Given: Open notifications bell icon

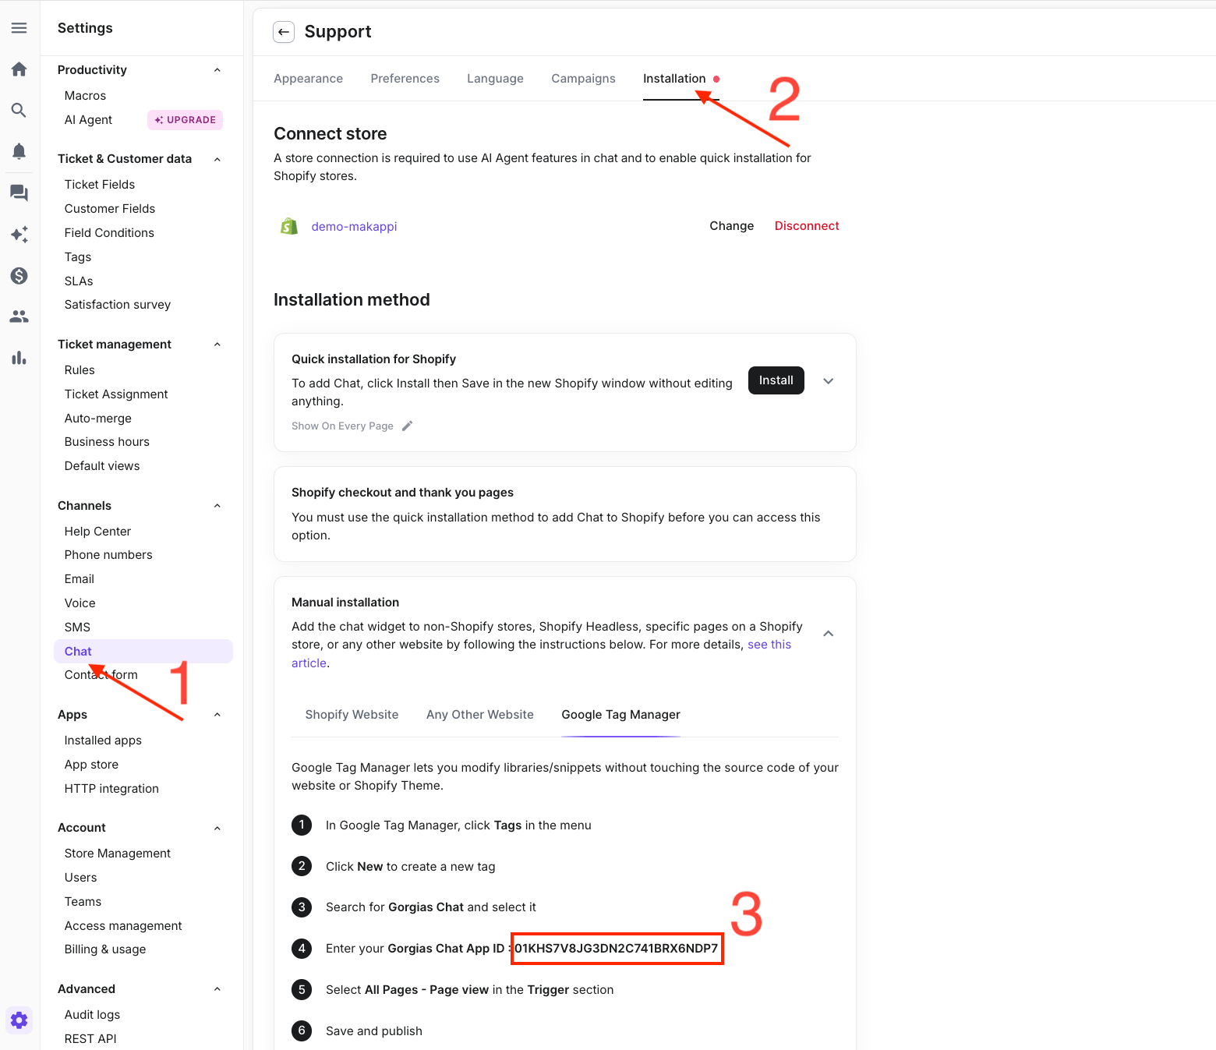Looking at the screenshot, I should (x=19, y=151).
